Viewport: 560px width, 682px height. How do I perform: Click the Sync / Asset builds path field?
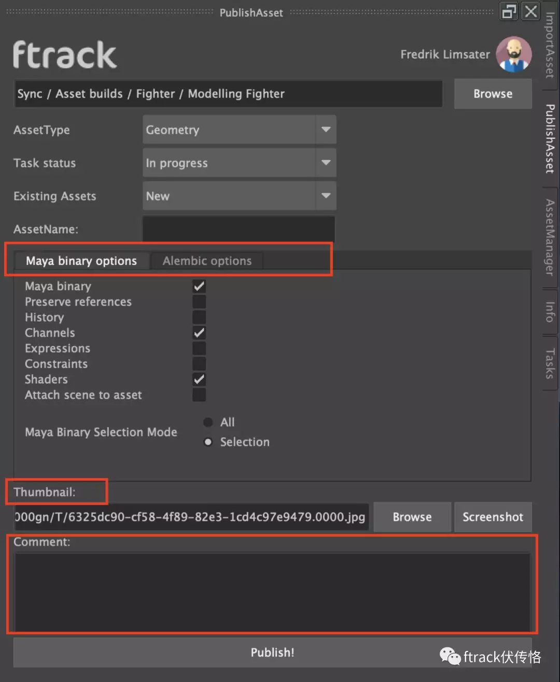click(228, 94)
